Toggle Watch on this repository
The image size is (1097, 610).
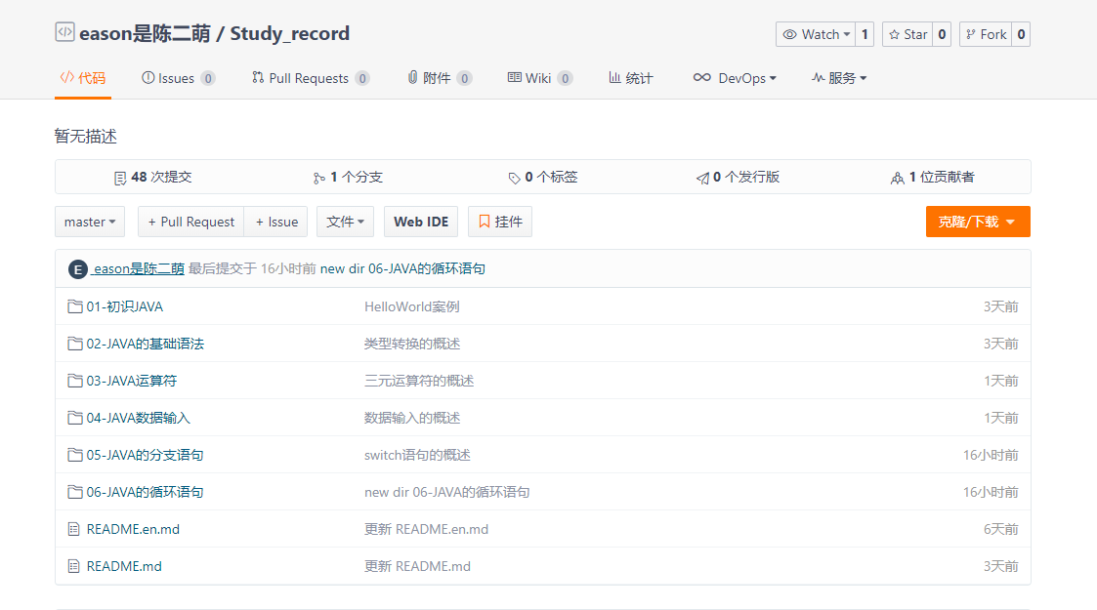point(815,34)
